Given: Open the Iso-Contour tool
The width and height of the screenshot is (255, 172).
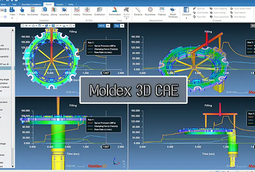Looking at the screenshot, I should tap(33, 11).
